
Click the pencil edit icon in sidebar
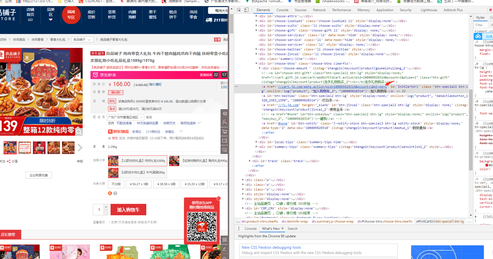pos(225,249)
